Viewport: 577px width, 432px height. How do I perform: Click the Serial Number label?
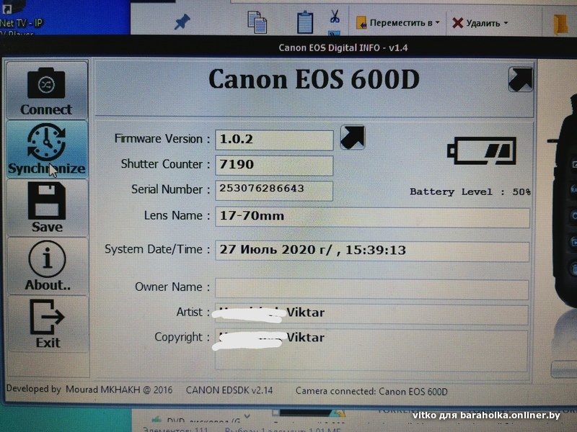coord(170,189)
